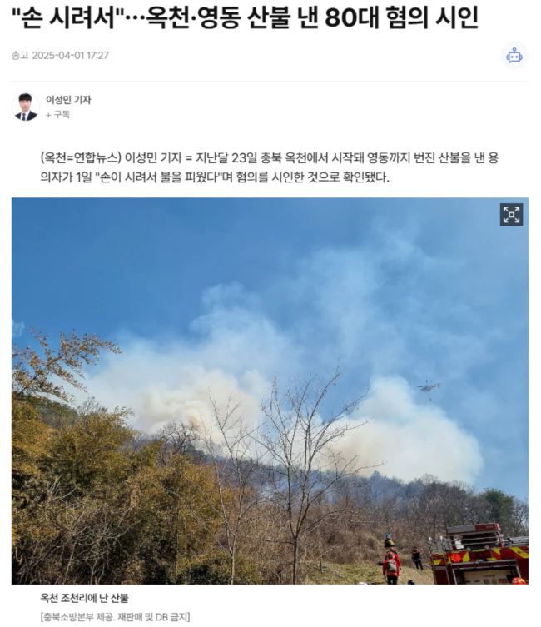The height and width of the screenshot is (627, 541).
Task: Click "80대 혐의 시인" in the headline
Action: point(401,17)
